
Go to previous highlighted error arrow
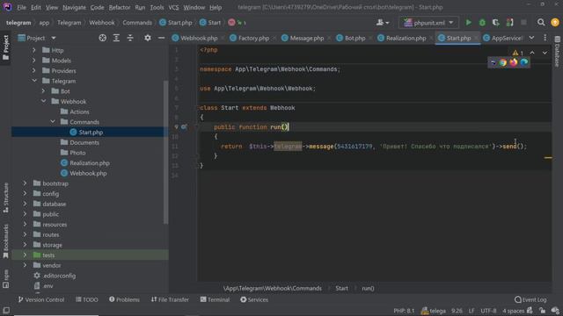click(x=532, y=53)
